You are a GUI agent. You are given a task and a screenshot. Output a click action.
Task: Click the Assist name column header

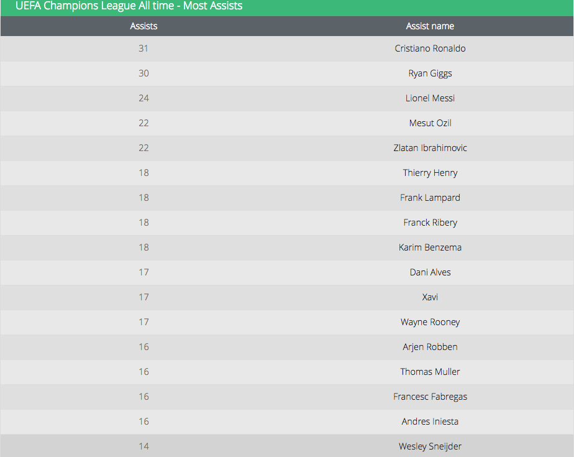tap(430, 26)
